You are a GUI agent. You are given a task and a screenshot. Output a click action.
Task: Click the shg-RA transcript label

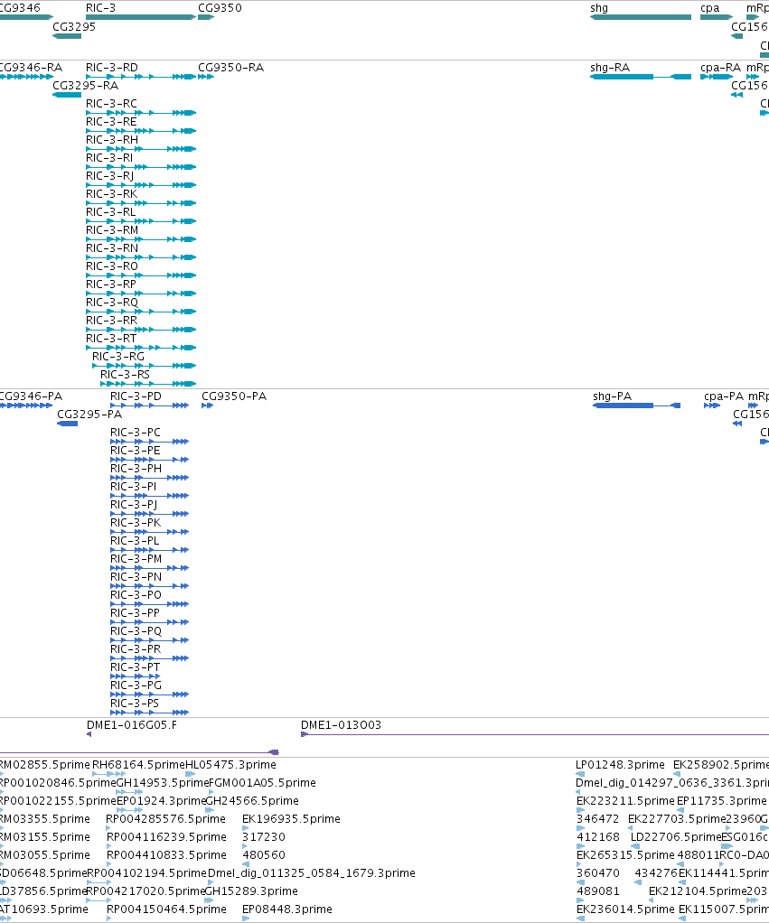pyautogui.click(x=610, y=67)
